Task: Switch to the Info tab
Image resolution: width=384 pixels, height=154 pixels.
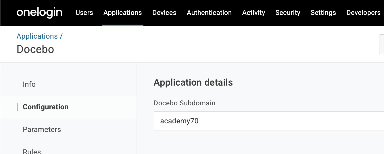Action: (x=29, y=84)
